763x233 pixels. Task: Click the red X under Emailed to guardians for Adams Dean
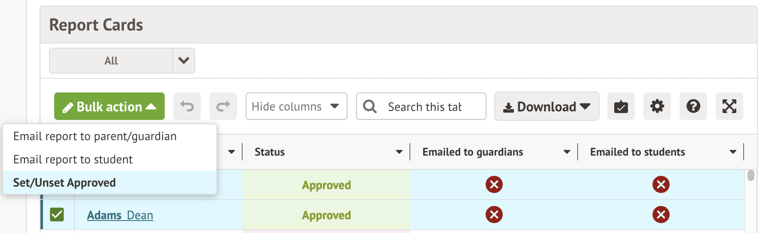click(x=494, y=215)
